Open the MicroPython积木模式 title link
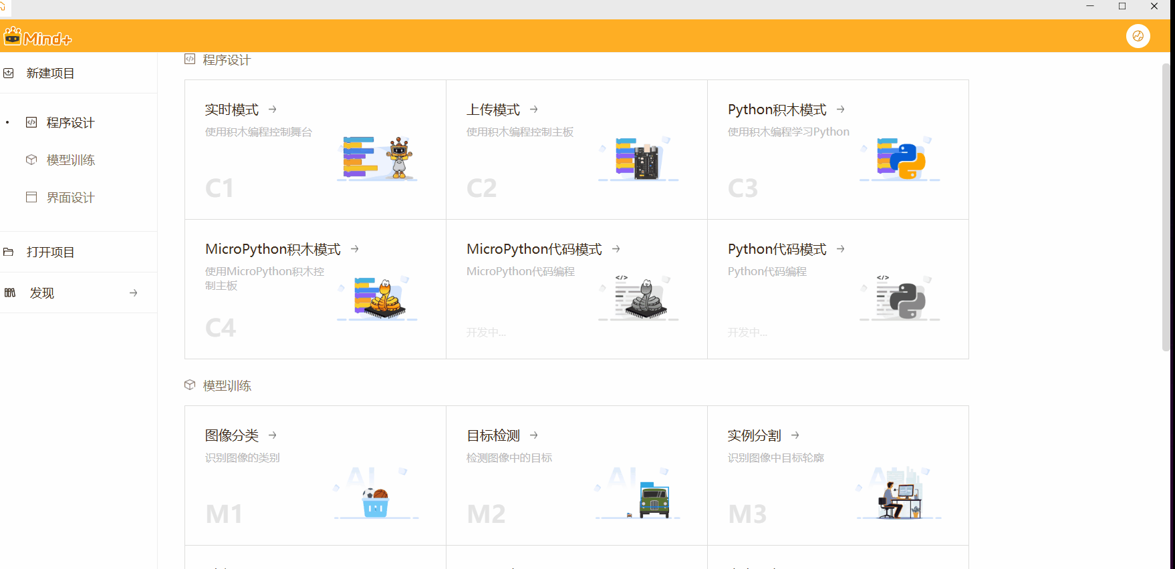This screenshot has height=569, width=1175. point(273,249)
